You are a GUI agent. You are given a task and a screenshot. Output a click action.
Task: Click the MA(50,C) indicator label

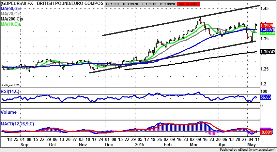point(11,8)
